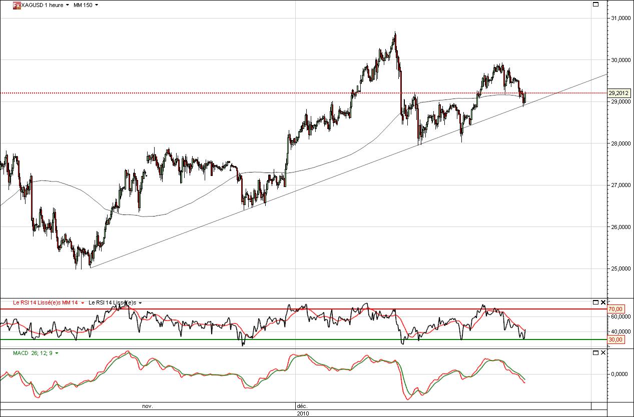Maximize the main price chart panel

click(x=595, y=4)
